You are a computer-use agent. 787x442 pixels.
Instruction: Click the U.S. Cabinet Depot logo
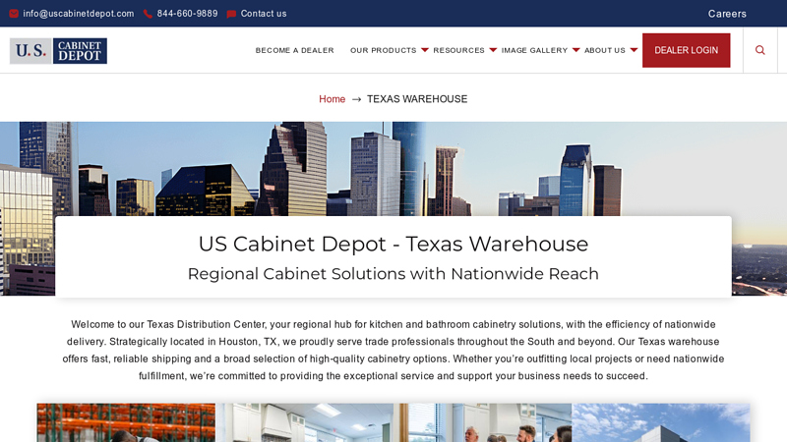(58, 51)
